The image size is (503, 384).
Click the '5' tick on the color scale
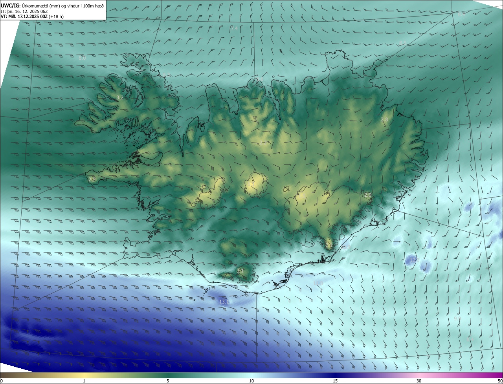coord(168,381)
